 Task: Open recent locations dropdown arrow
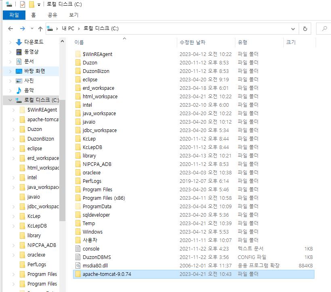click(x=32, y=29)
